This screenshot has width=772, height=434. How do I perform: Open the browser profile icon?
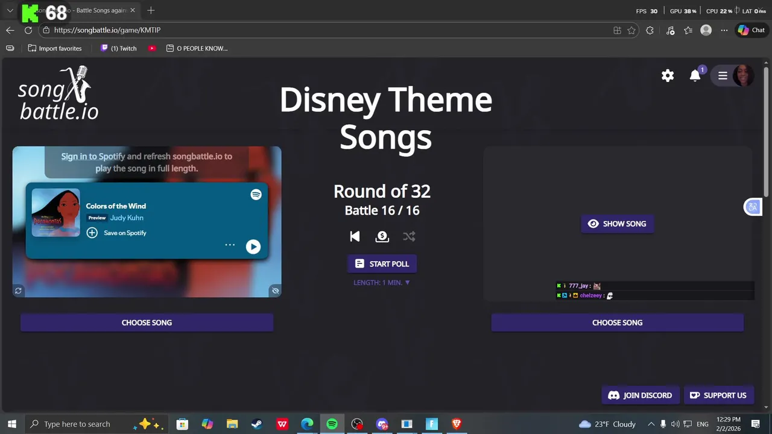706,30
